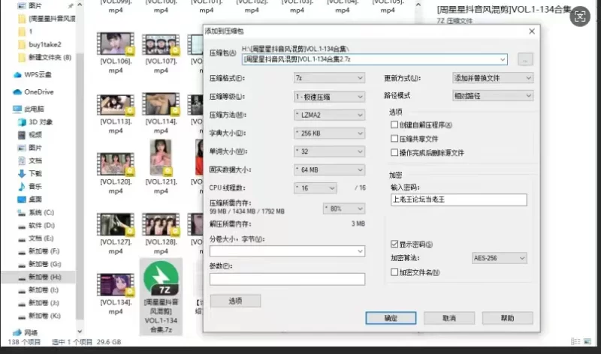The height and width of the screenshot is (354, 601).
Task: Click the 输入密码 text field
Action: tap(458, 199)
